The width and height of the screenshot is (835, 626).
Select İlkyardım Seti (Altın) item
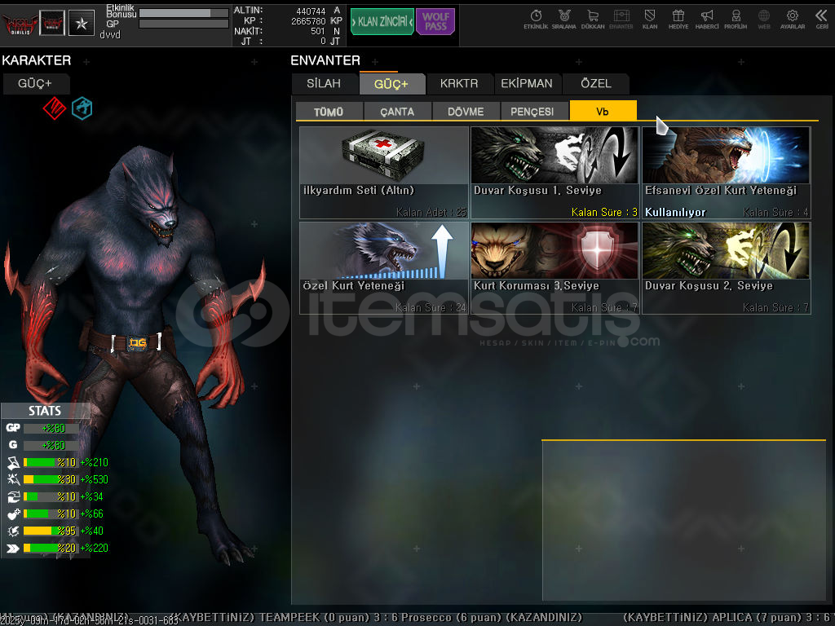pos(384,173)
